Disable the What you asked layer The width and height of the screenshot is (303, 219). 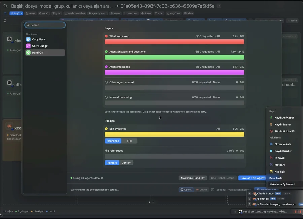point(106,36)
